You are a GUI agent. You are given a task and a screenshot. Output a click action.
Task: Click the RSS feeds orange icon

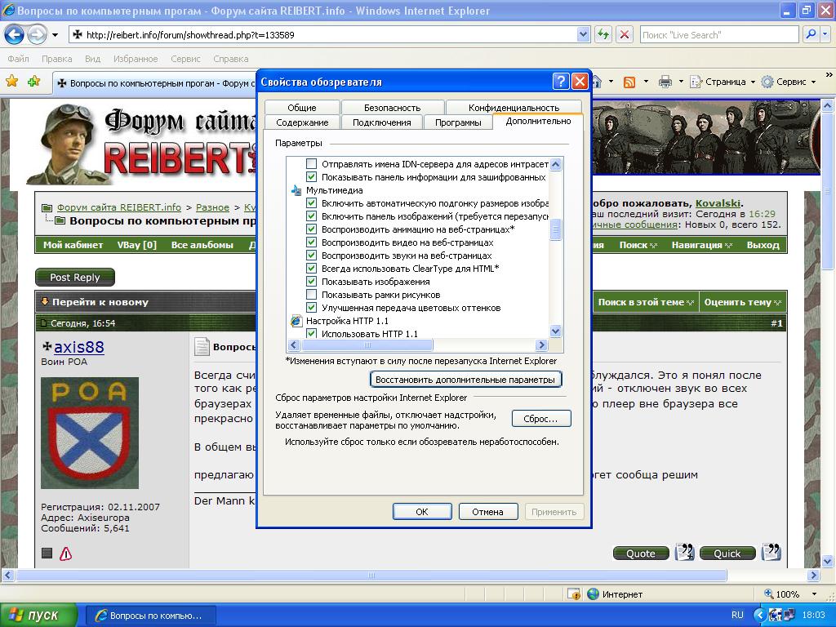(x=629, y=82)
